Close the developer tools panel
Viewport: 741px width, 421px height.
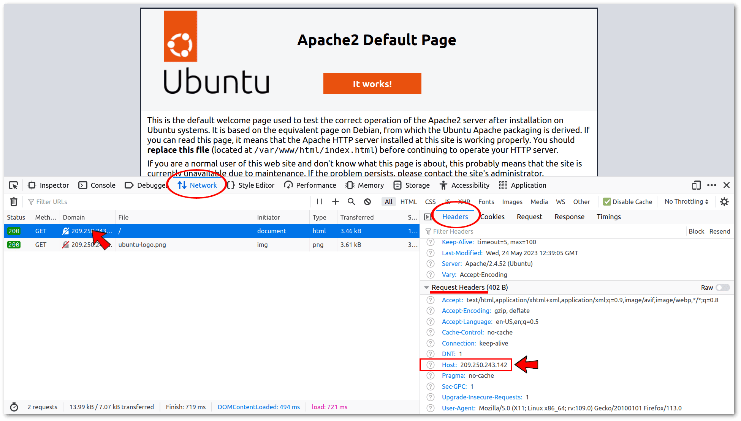point(727,185)
